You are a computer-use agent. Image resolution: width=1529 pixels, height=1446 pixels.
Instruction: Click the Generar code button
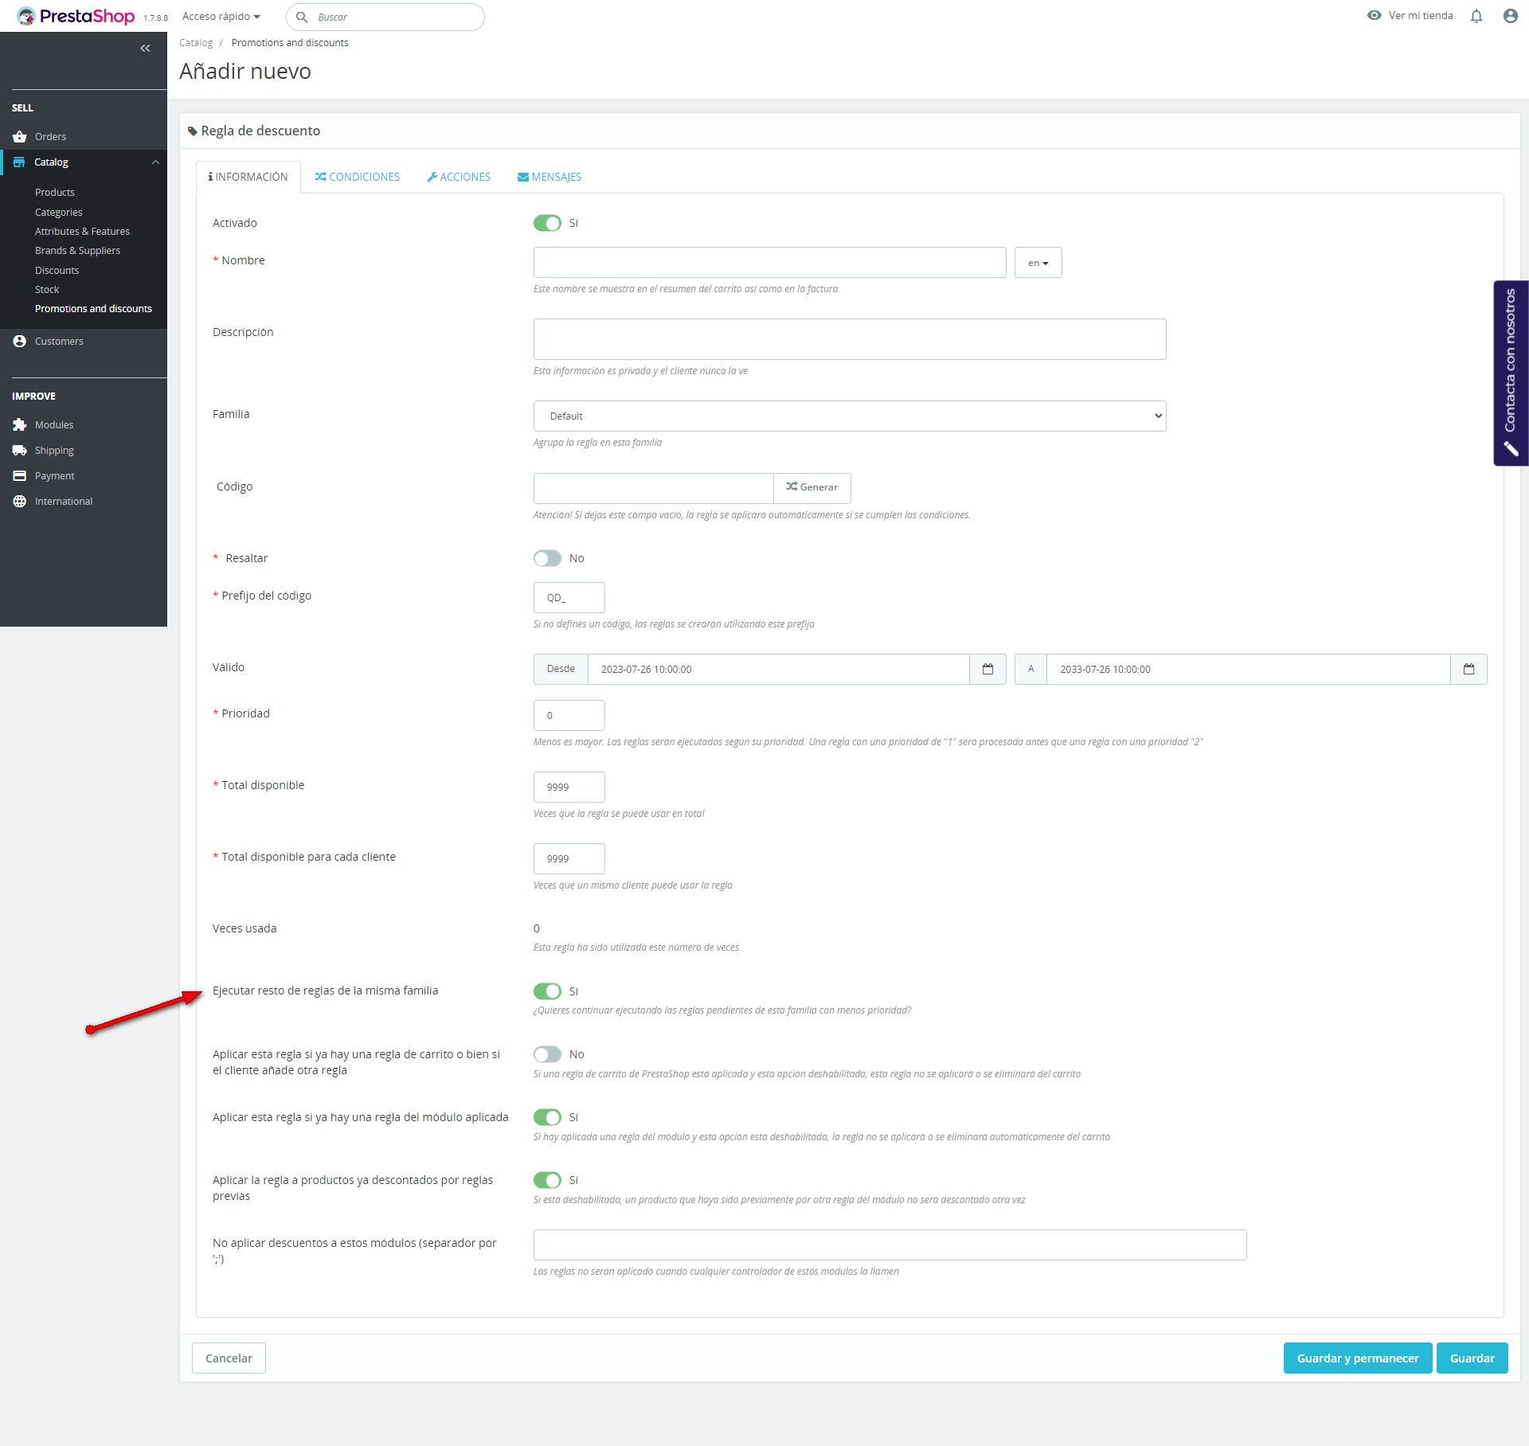tap(811, 487)
